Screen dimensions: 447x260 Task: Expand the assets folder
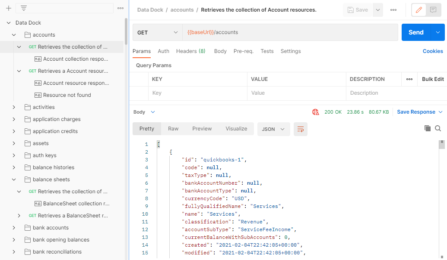click(14, 143)
